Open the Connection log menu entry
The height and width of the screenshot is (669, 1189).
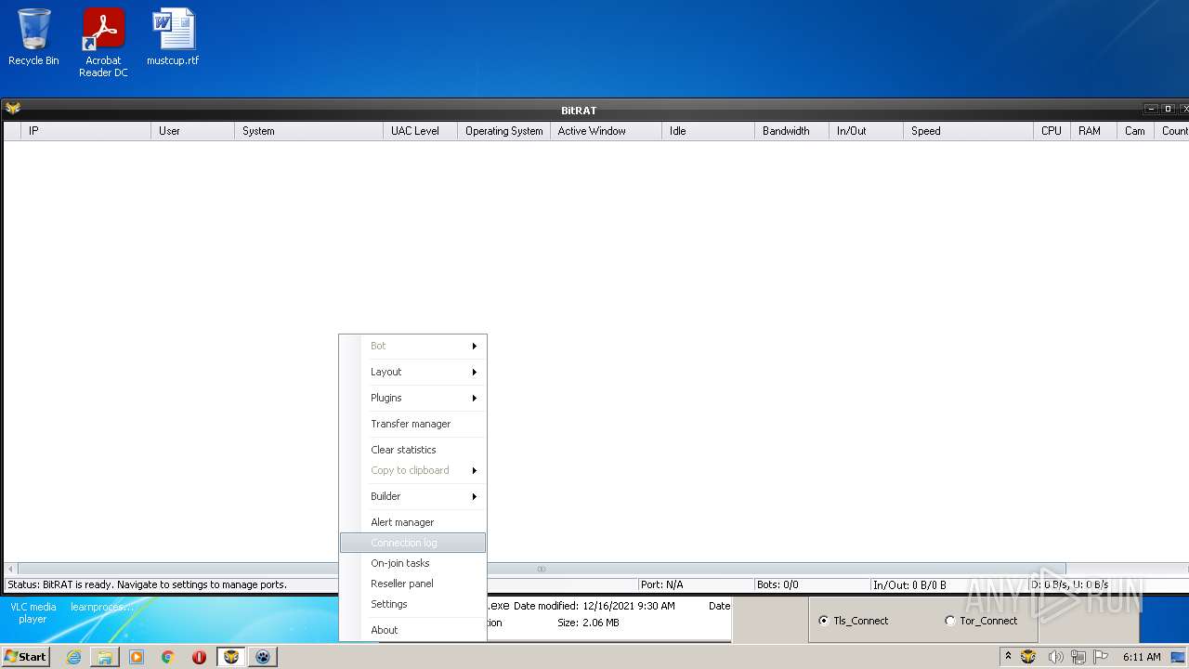[413, 543]
